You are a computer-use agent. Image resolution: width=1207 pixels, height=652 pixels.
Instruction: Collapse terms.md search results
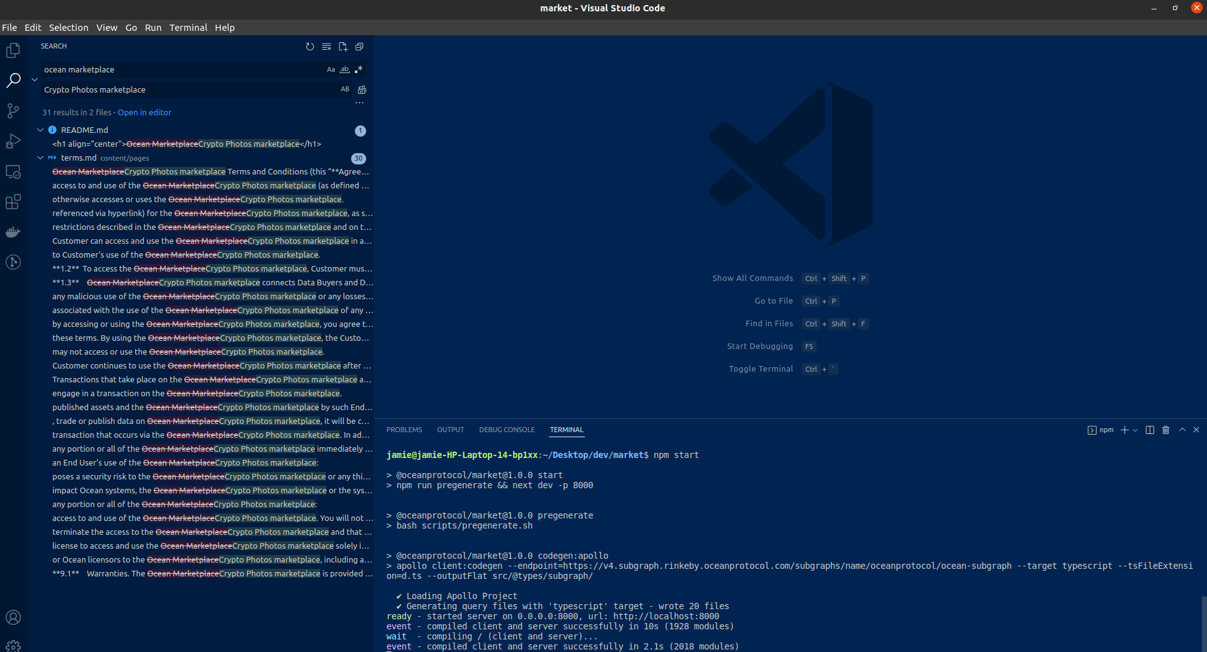tap(40, 157)
